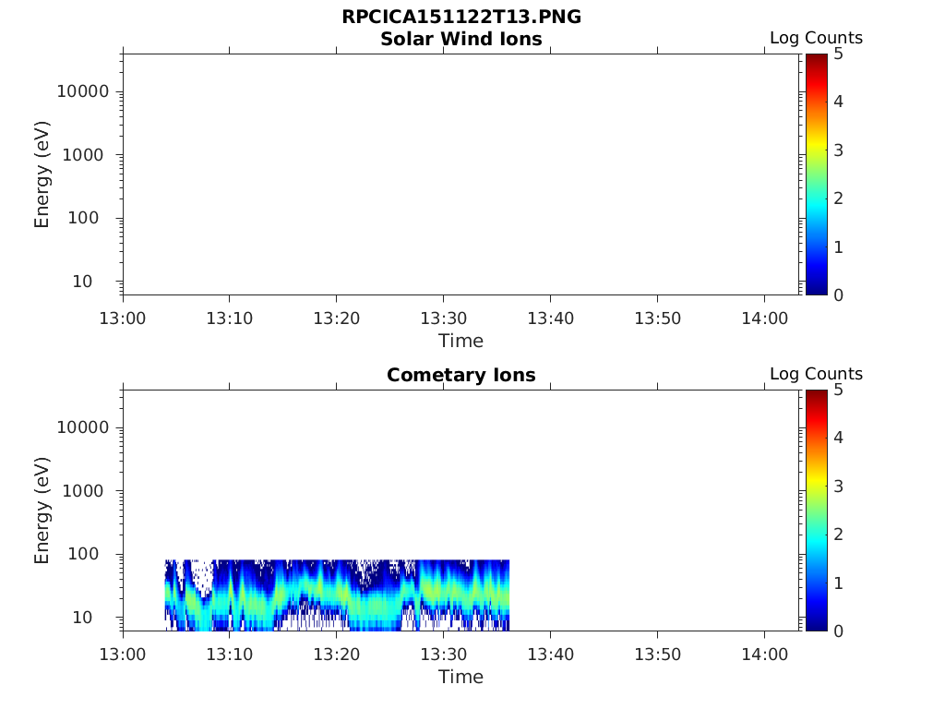The width and height of the screenshot is (945, 709).
Task: Click the empty Solar Wind Ions plot area
Action: click(x=461, y=174)
